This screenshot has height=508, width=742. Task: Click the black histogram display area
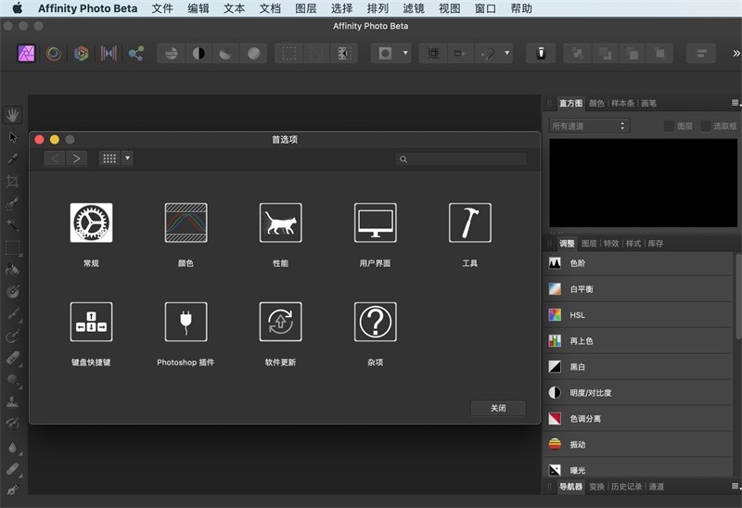pyautogui.click(x=643, y=183)
